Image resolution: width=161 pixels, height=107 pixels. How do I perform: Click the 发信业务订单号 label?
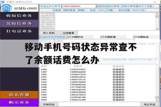(50, 6)
